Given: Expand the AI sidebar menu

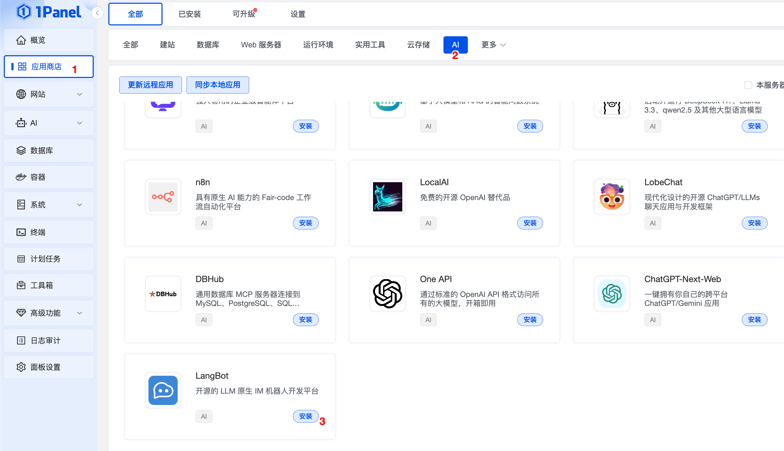Looking at the screenshot, I should [x=49, y=123].
